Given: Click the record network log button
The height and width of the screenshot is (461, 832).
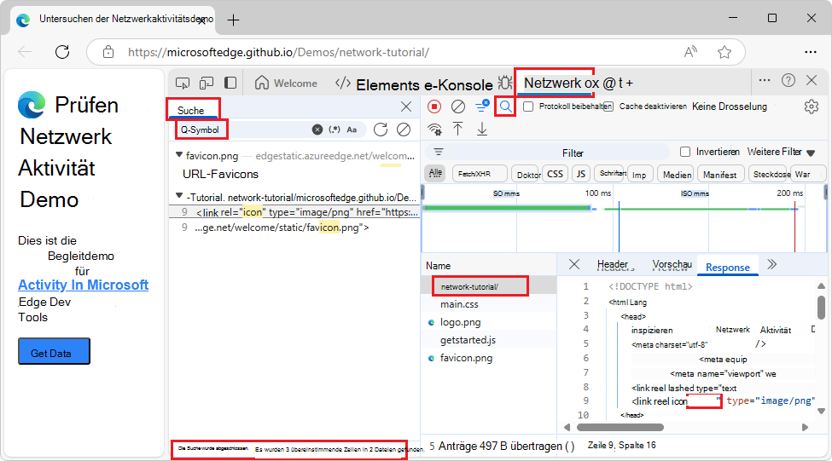Looking at the screenshot, I should click(x=434, y=107).
